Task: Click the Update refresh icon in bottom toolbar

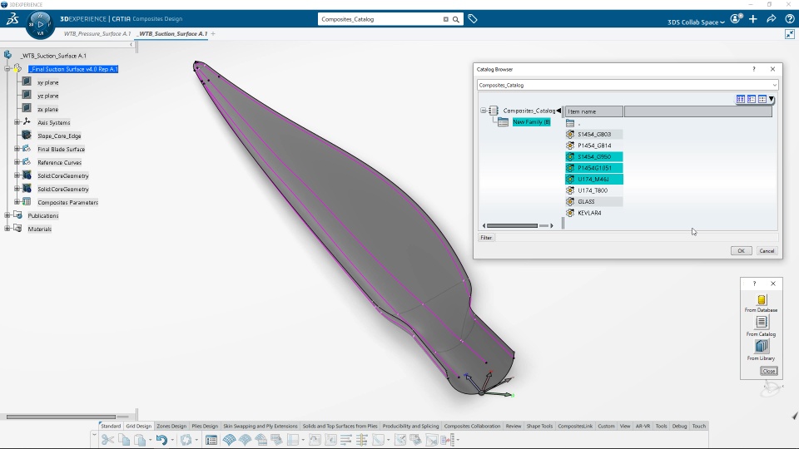Action: click(186, 440)
